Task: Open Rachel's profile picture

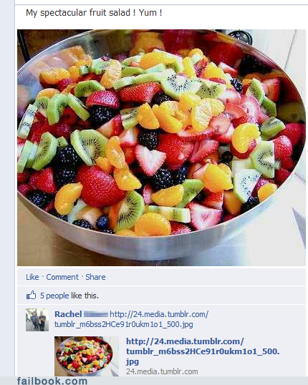Action: point(37,320)
